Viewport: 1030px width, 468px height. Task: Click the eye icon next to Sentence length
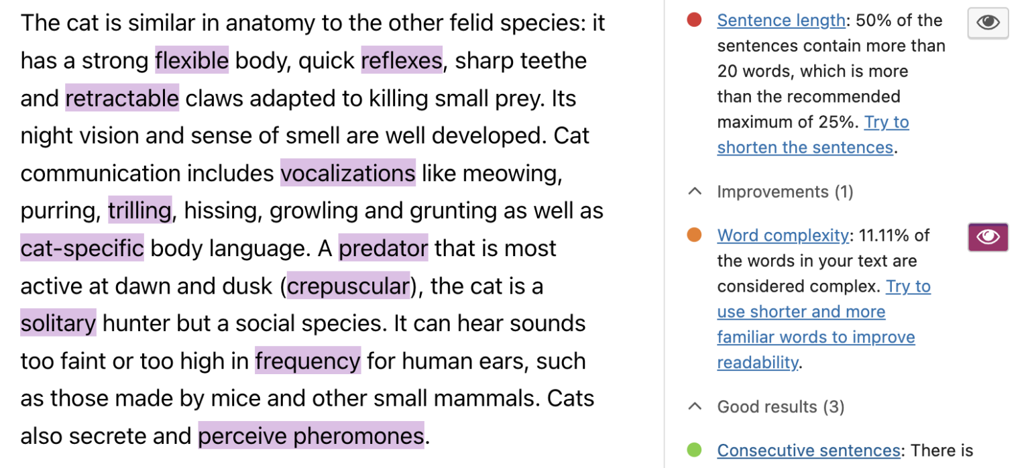click(x=987, y=22)
